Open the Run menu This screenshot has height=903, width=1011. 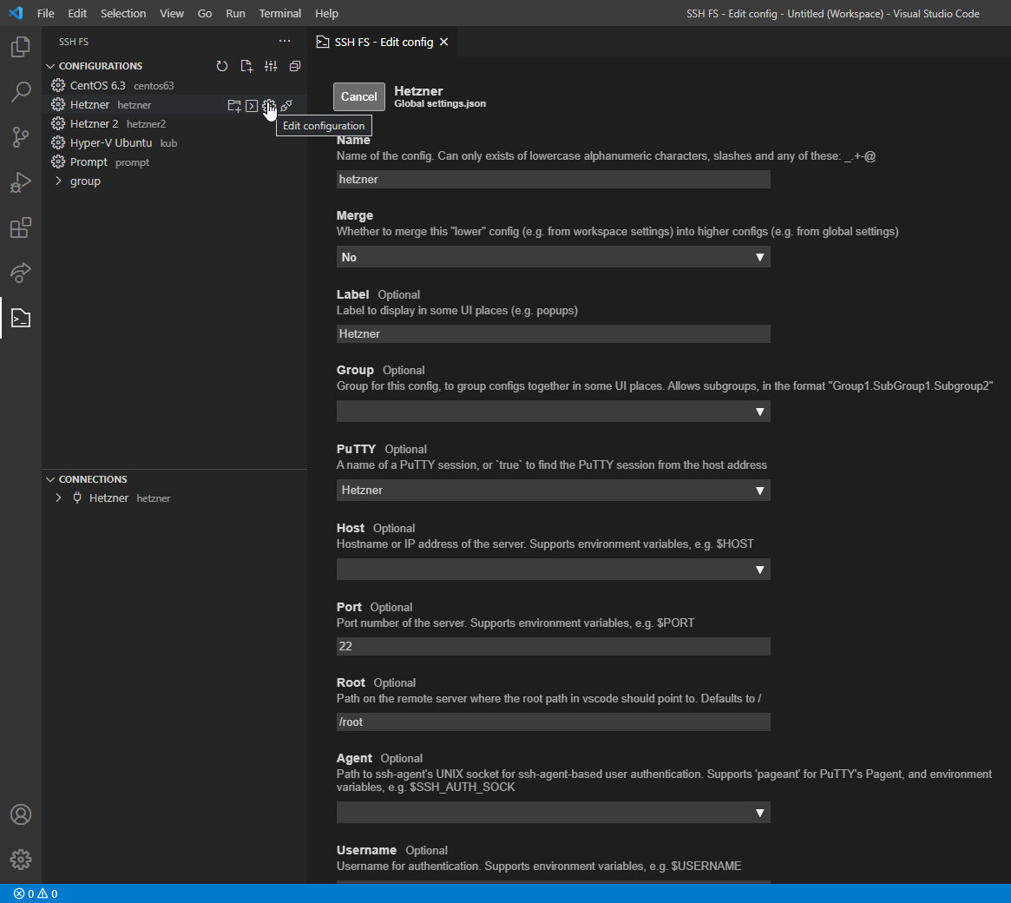pyautogui.click(x=235, y=13)
